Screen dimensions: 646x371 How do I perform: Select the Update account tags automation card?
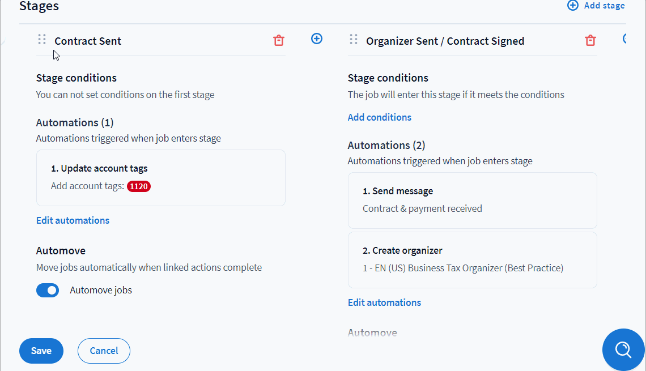(160, 177)
